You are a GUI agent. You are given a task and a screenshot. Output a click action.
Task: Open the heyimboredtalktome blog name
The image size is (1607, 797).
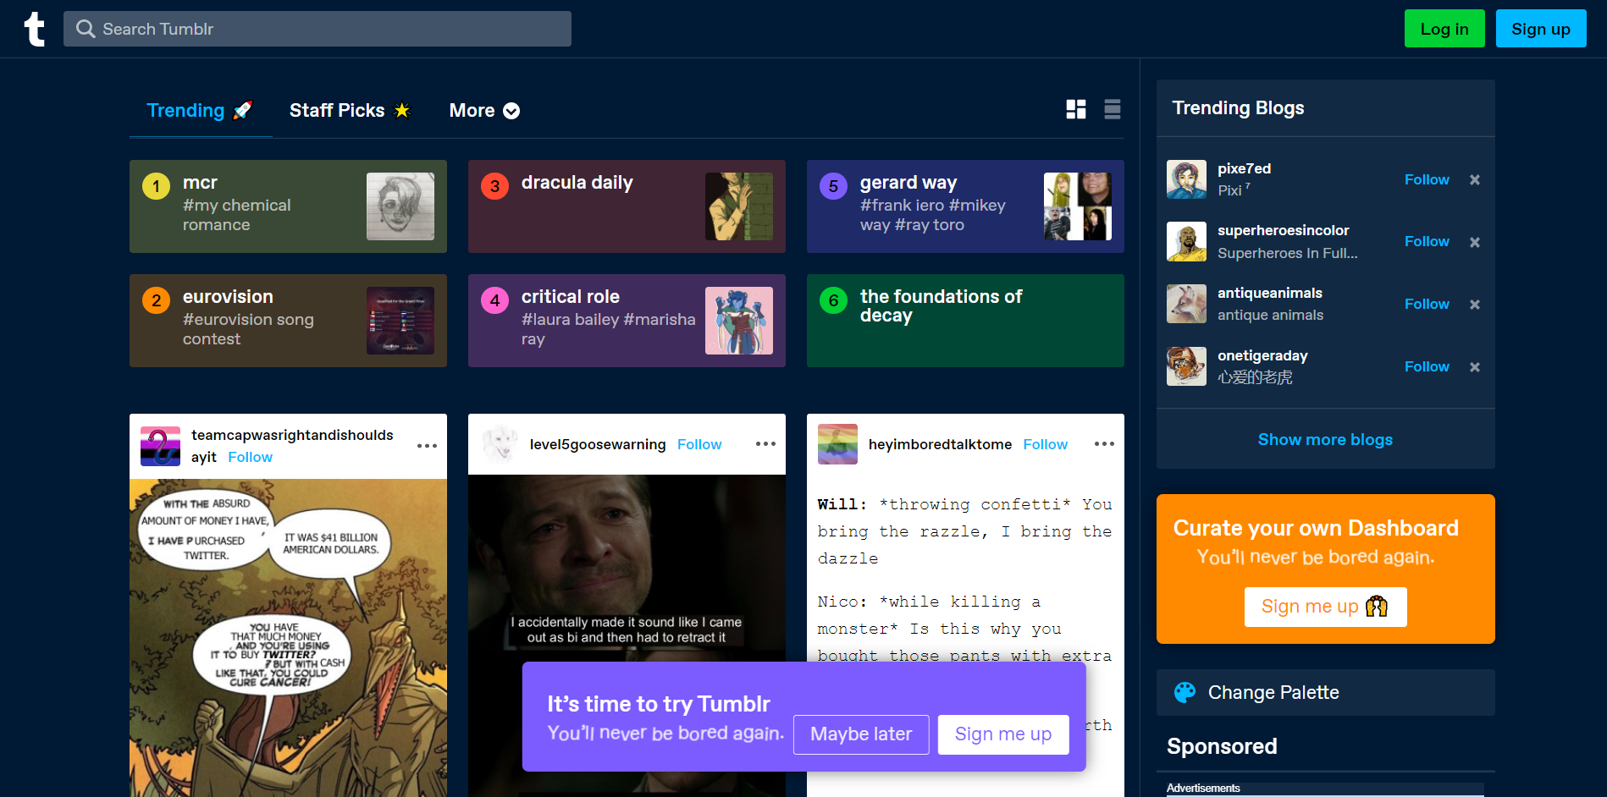click(x=940, y=444)
